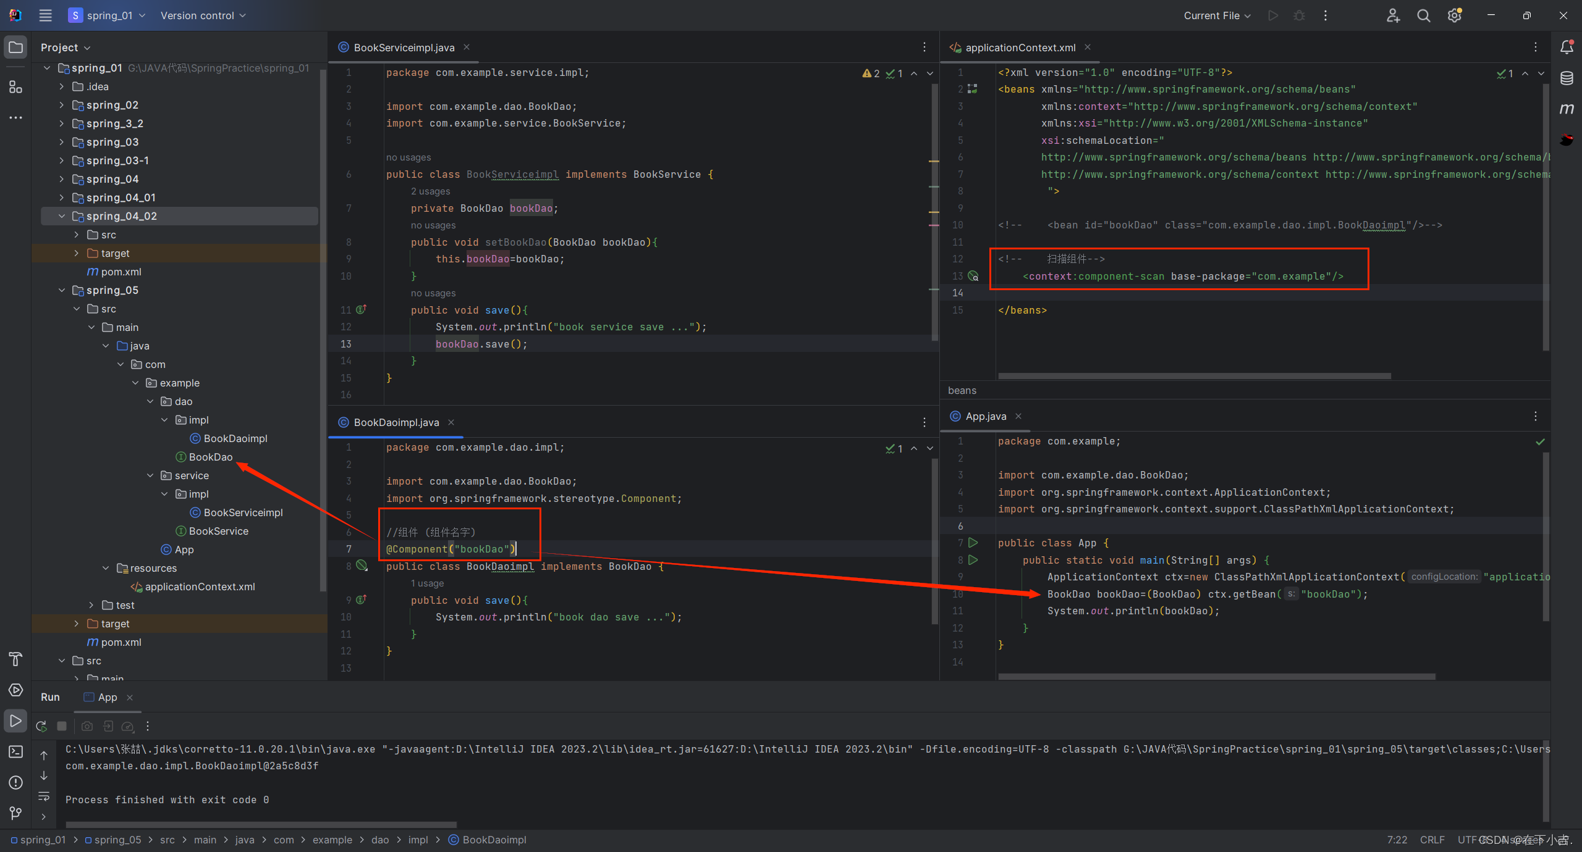Open the Problems tool window
Viewport: 1582px width, 852px height.
coord(16,782)
